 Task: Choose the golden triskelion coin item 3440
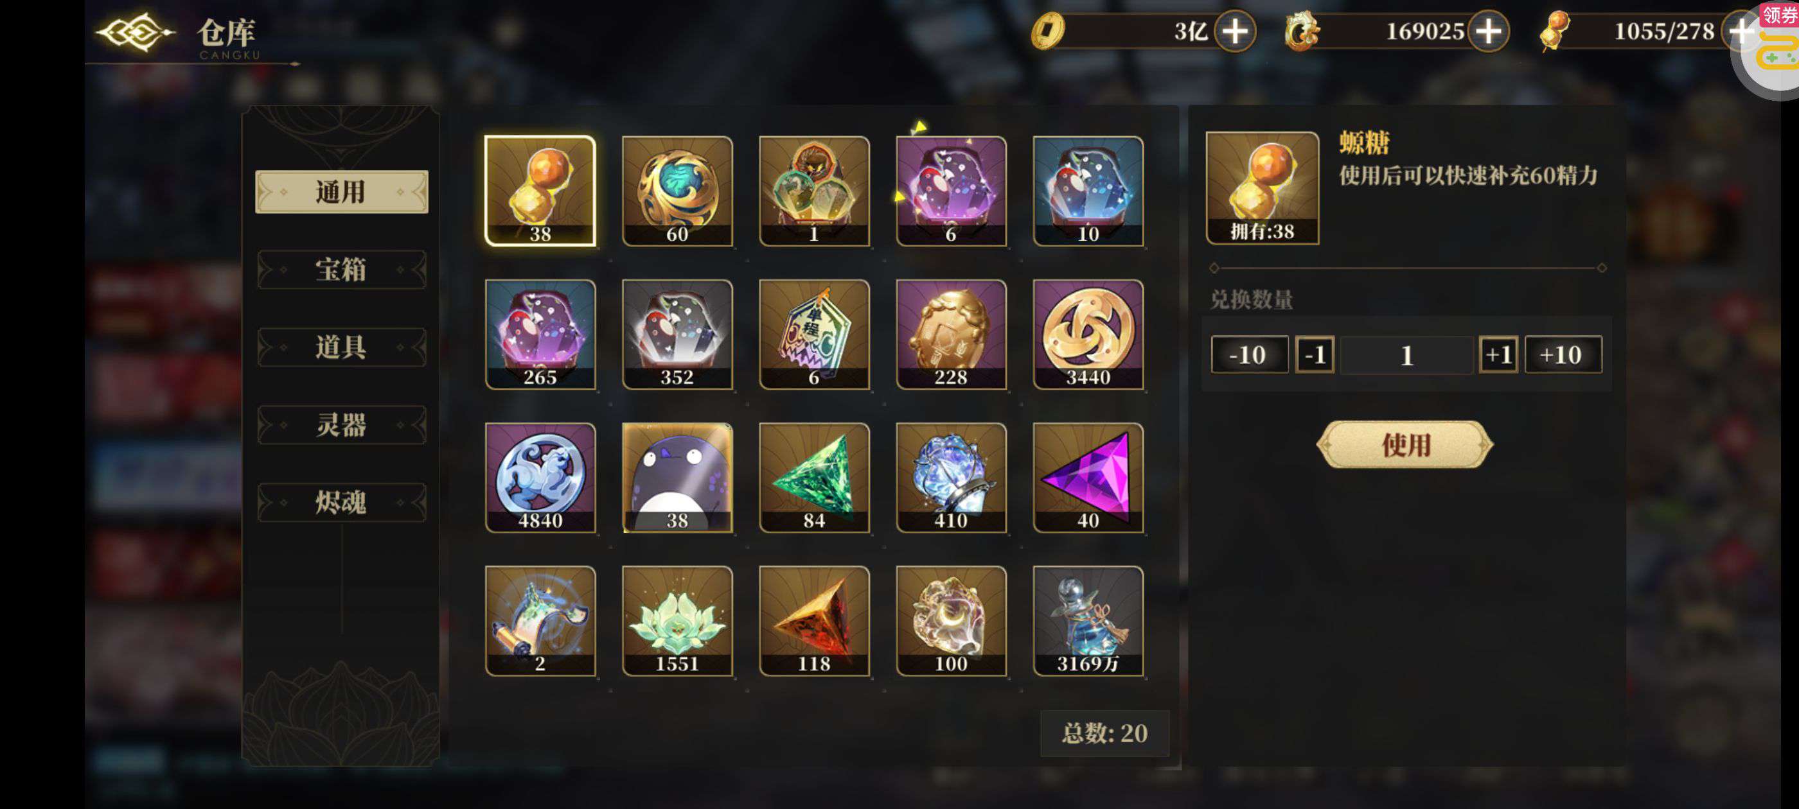pos(1087,335)
